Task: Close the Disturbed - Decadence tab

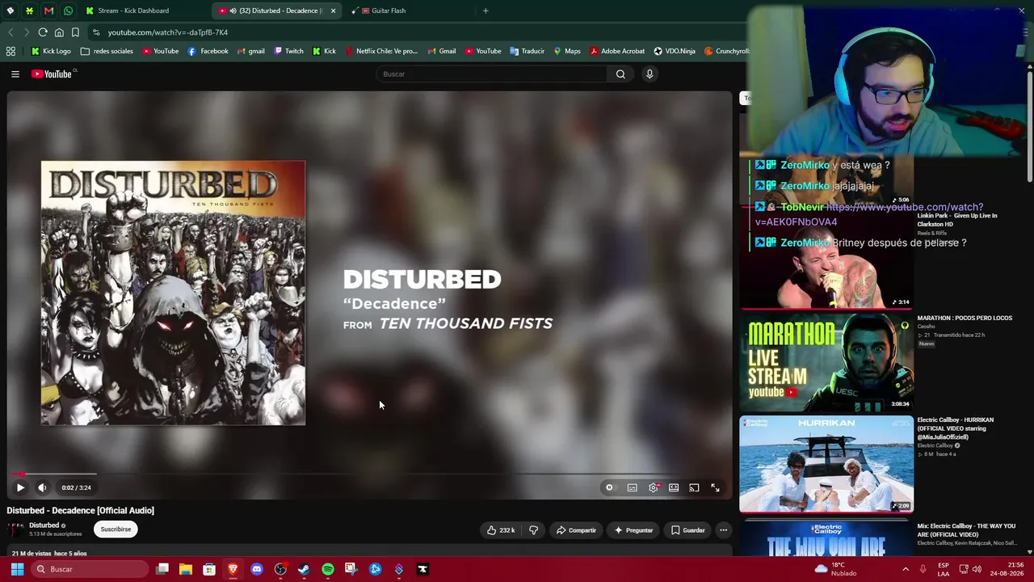Action: (x=333, y=11)
